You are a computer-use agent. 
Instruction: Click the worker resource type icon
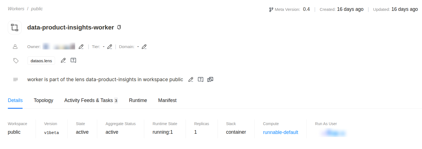tap(15, 28)
